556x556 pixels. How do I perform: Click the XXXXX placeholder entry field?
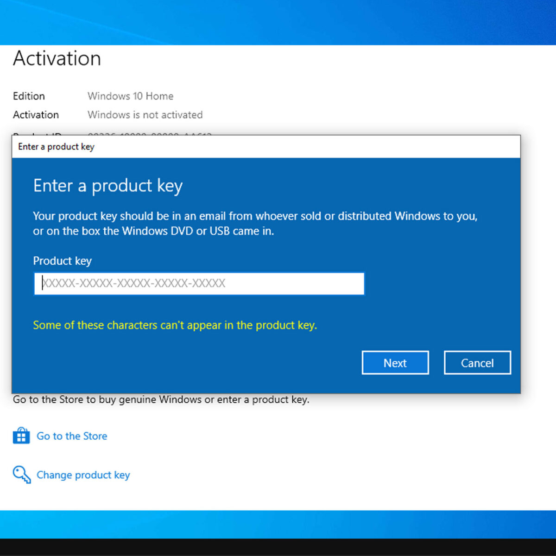coord(198,284)
